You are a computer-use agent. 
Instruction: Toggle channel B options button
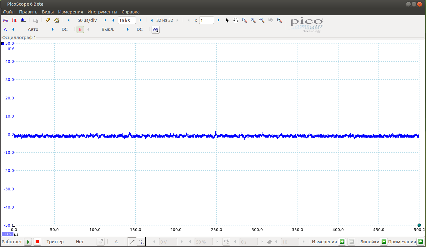click(80, 30)
